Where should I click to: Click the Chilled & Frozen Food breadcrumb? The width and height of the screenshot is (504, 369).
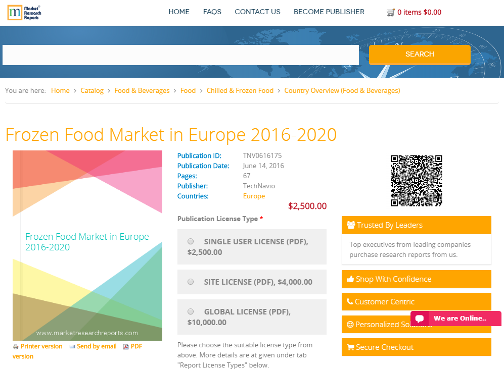(x=240, y=90)
